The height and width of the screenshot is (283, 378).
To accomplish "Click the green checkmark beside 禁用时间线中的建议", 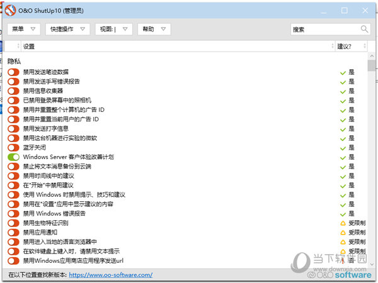I will tap(343, 177).
